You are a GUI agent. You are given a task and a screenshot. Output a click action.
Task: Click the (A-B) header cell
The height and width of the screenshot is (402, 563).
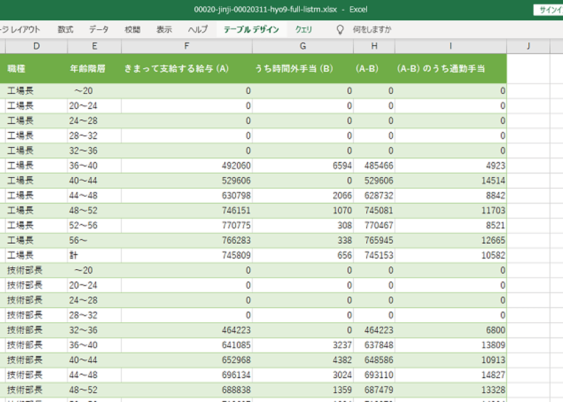[x=374, y=69]
